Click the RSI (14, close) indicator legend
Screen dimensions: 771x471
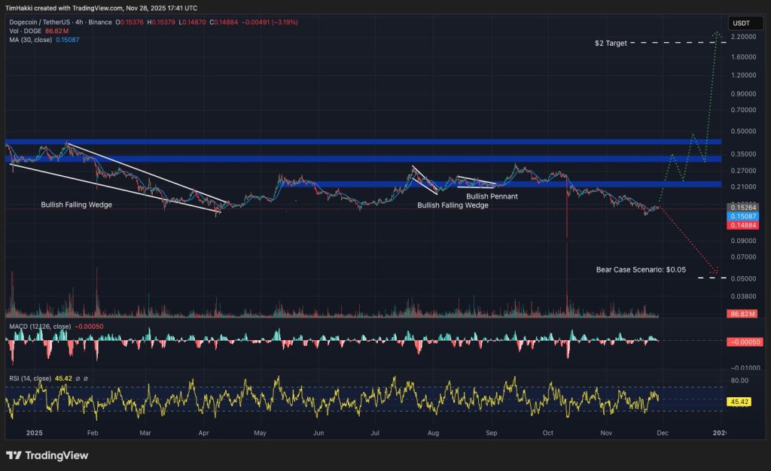click(x=30, y=378)
